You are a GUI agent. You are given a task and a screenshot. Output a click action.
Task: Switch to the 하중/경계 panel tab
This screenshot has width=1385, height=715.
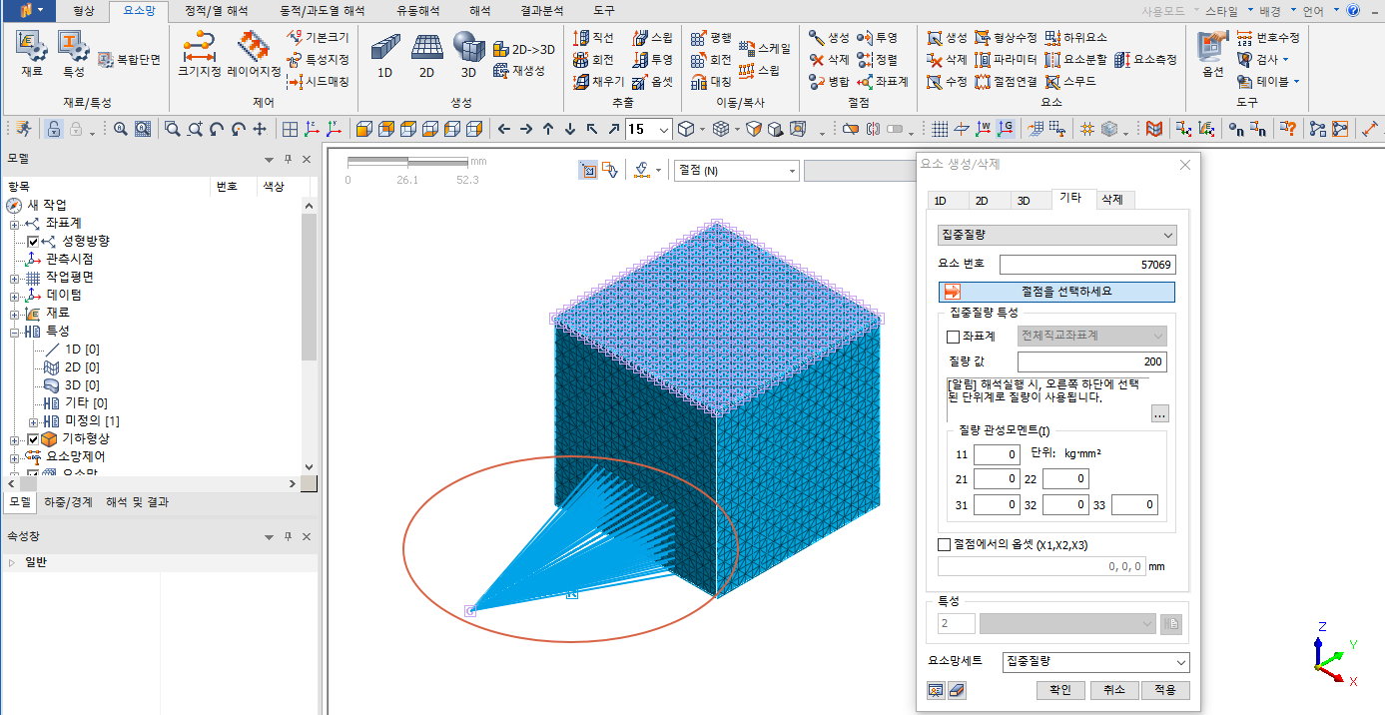(x=68, y=502)
